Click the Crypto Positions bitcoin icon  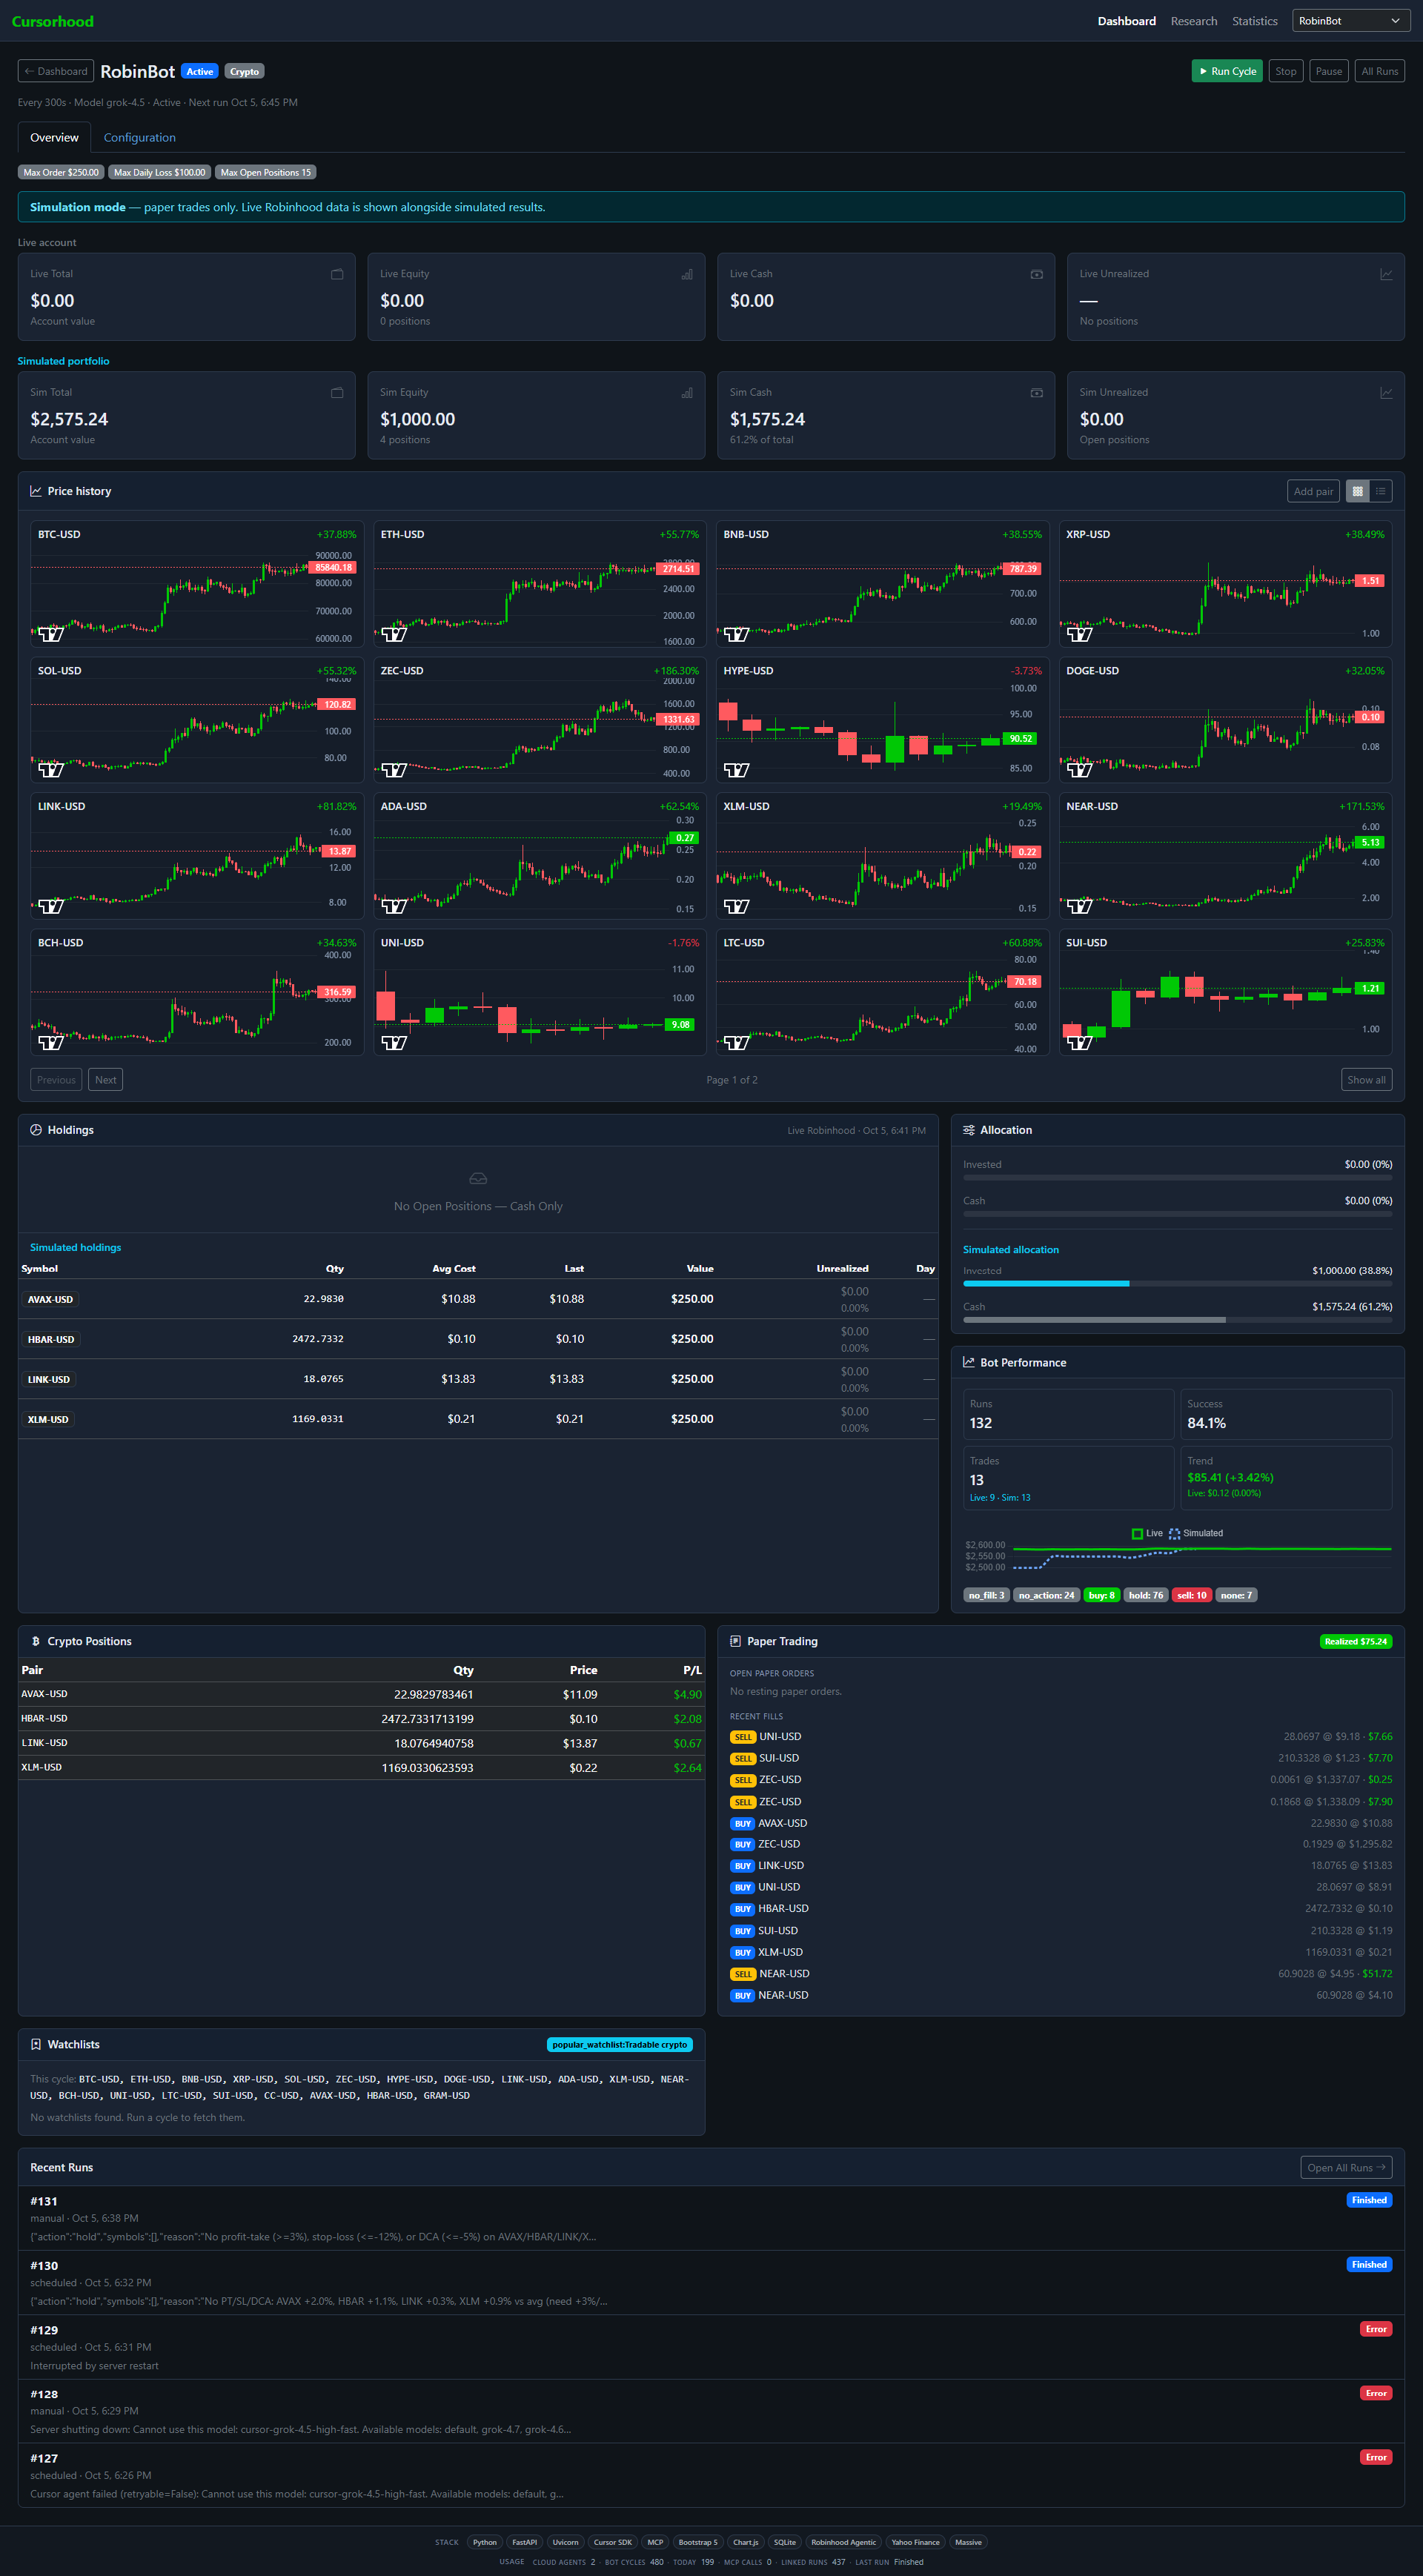point(36,1641)
